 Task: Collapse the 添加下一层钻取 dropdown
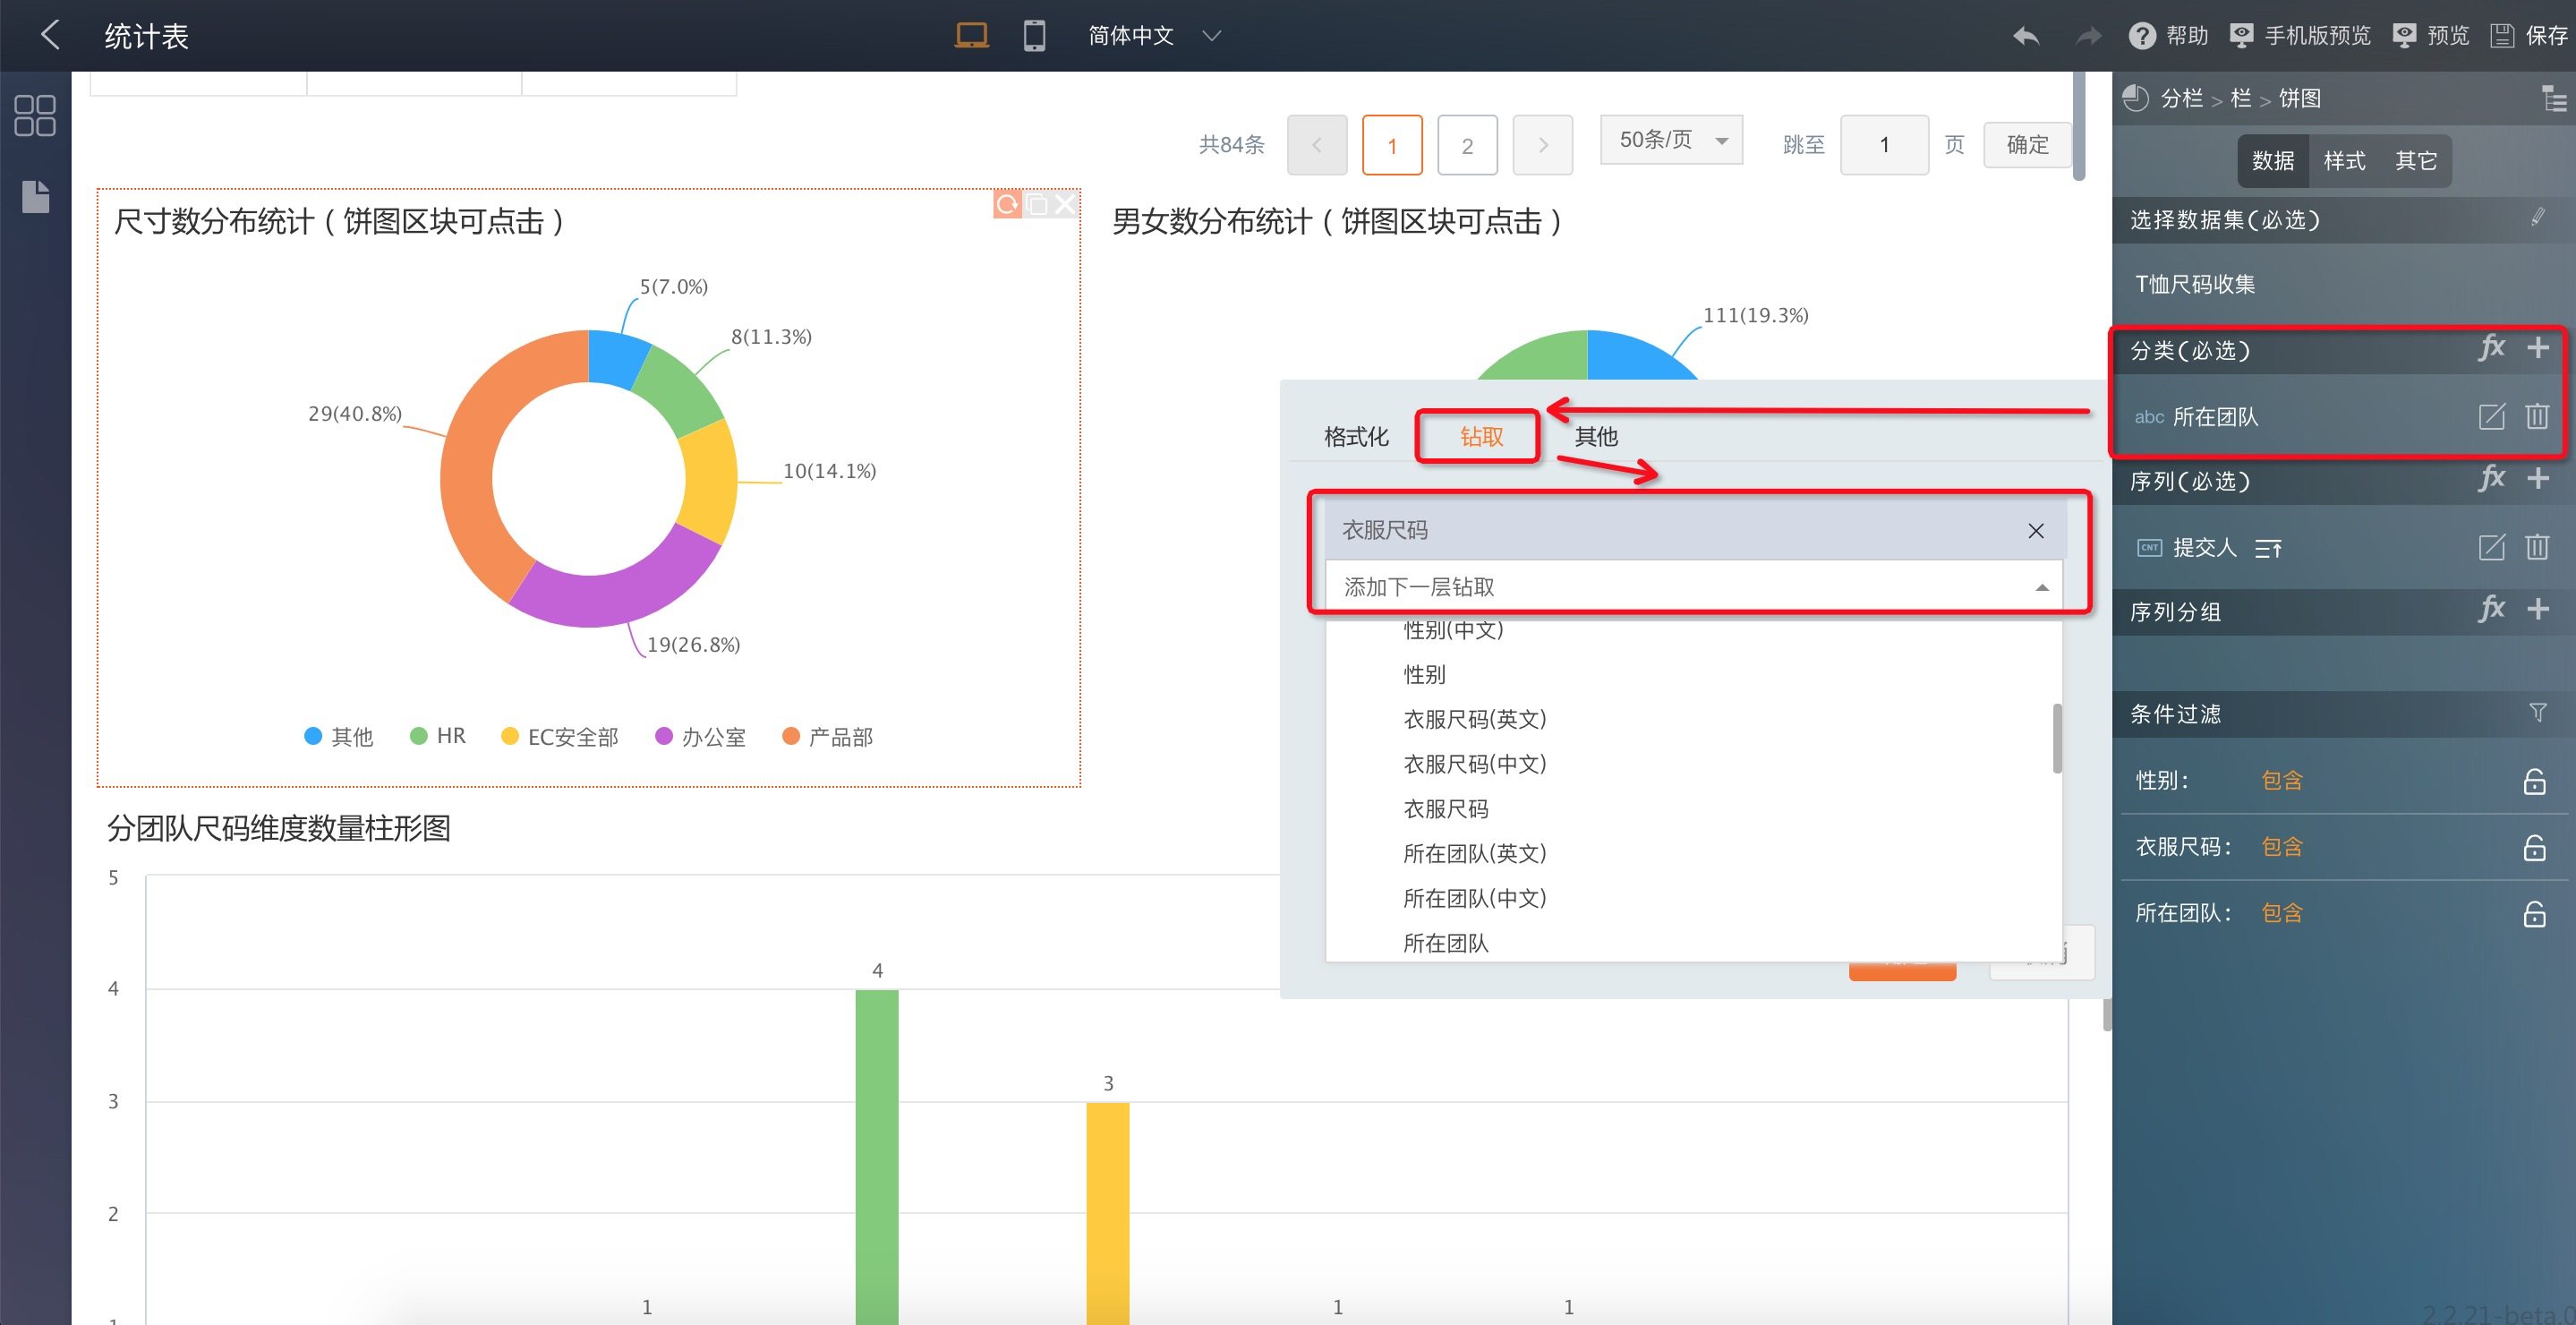point(2041,587)
